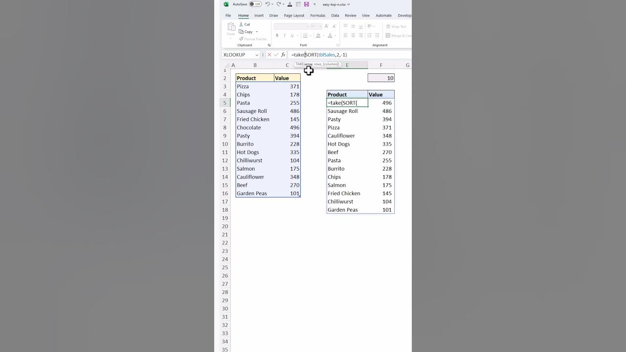Click the Copy button
The height and width of the screenshot is (352, 626).
[x=246, y=32]
